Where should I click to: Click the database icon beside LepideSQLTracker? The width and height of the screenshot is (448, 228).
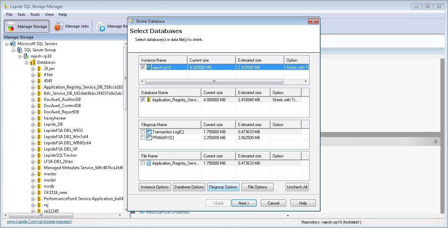pos(39,155)
